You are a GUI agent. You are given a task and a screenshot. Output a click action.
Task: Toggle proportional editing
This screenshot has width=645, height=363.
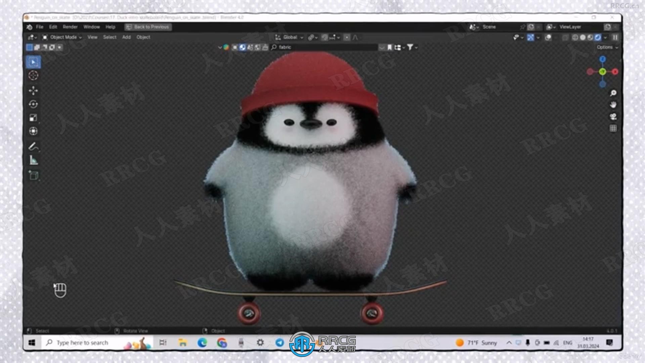click(x=347, y=37)
